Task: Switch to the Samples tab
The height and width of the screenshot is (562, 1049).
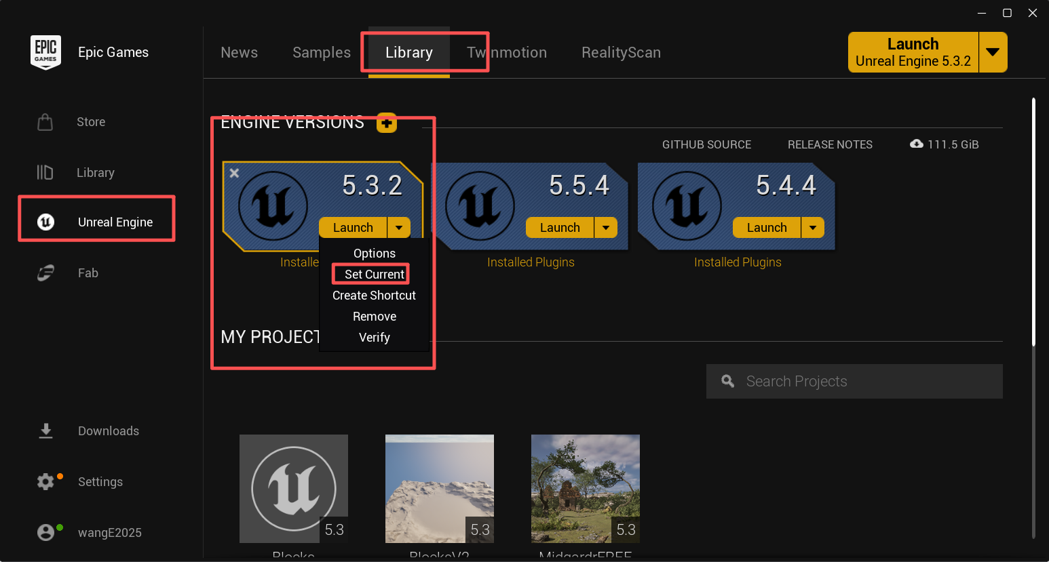Action: click(322, 52)
